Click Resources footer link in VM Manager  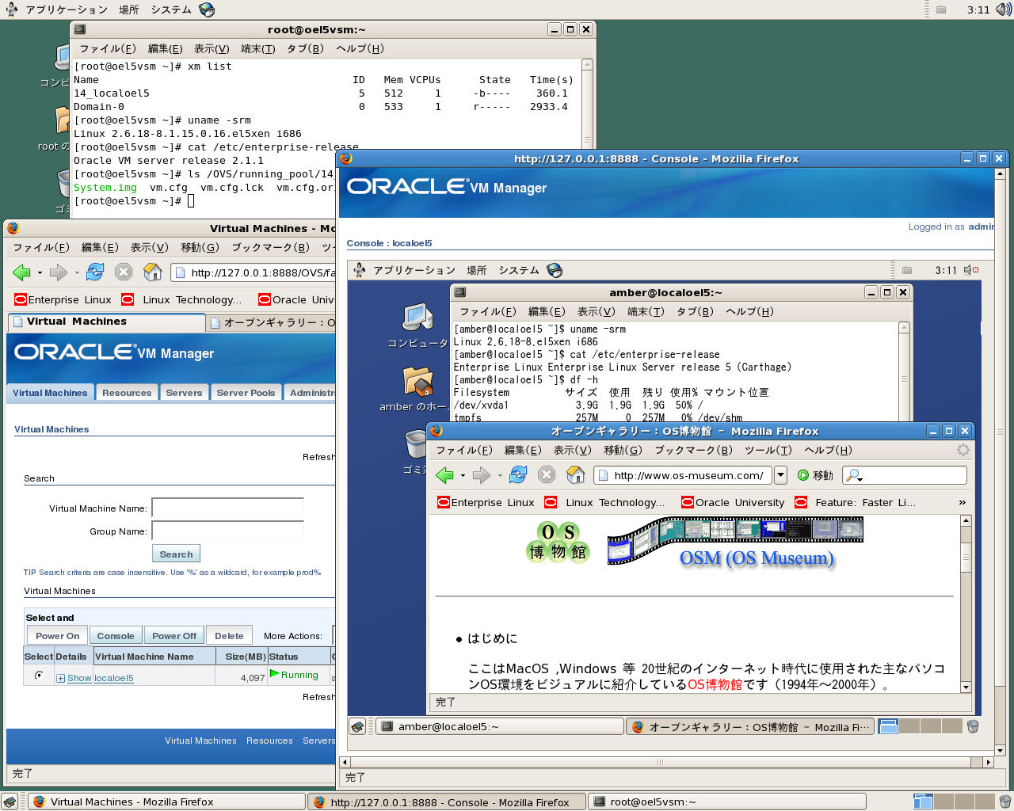[x=269, y=741]
